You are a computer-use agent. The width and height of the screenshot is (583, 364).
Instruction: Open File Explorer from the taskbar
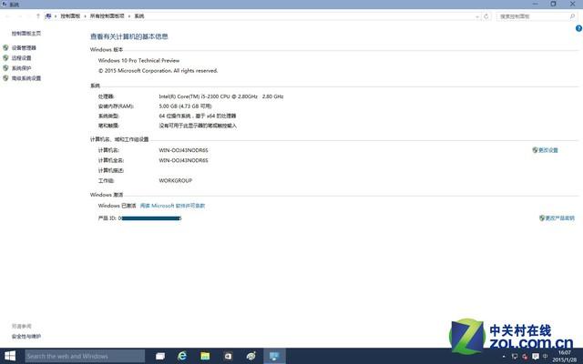coord(205,356)
